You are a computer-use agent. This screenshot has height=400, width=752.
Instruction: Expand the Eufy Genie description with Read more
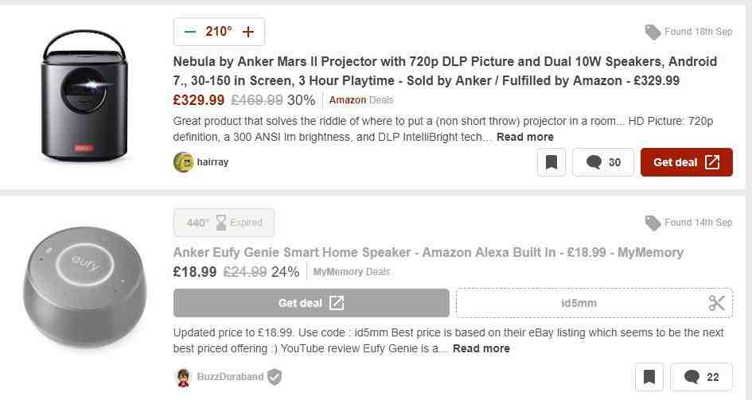[481, 348]
